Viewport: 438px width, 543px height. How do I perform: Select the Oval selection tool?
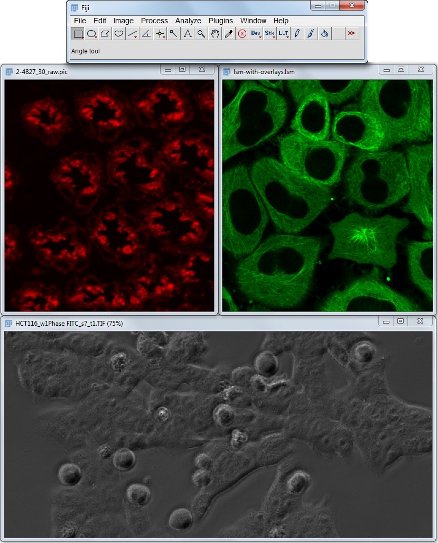tap(92, 34)
